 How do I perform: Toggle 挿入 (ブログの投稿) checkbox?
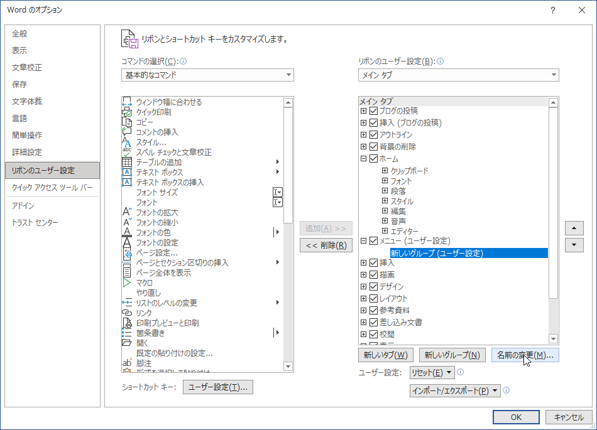pyautogui.click(x=373, y=123)
